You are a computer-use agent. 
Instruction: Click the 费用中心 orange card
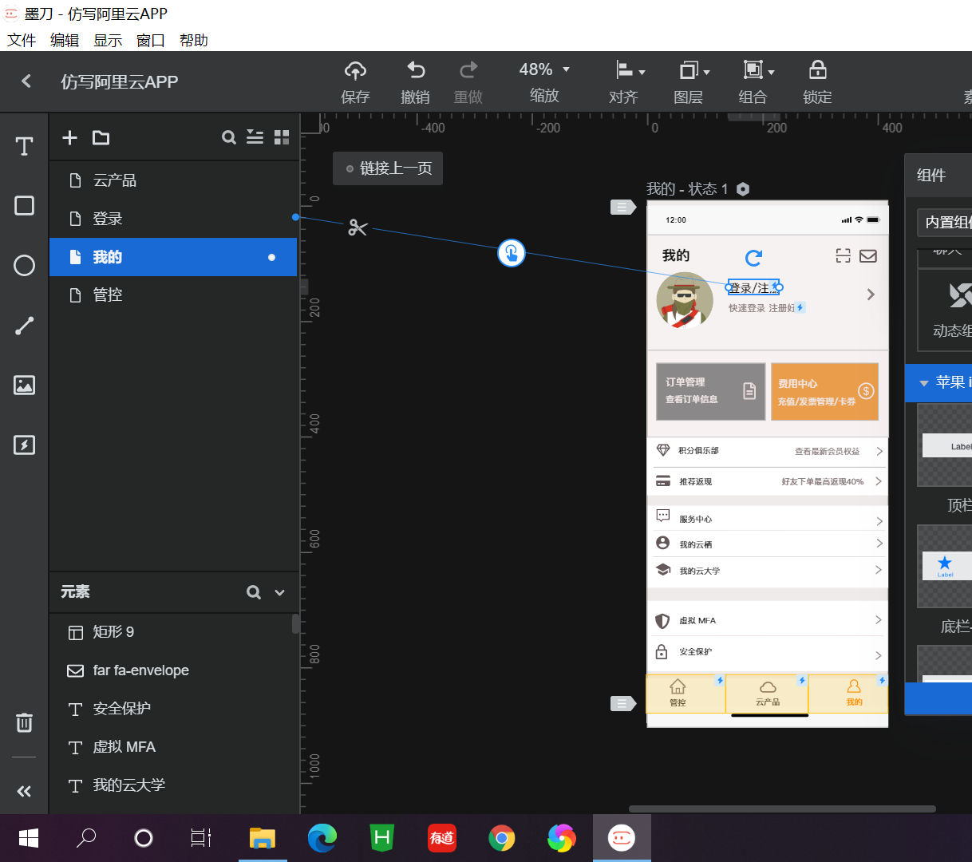pos(824,391)
